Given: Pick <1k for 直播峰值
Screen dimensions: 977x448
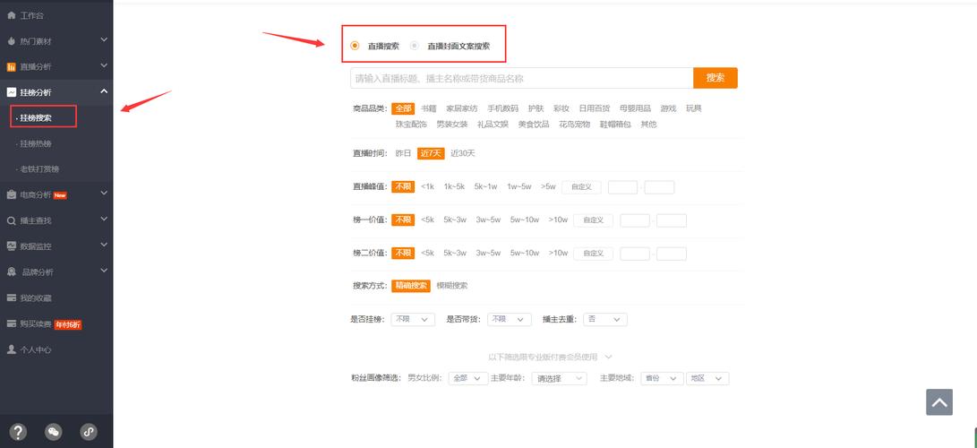Looking at the screenshot, I should [427, 187].
